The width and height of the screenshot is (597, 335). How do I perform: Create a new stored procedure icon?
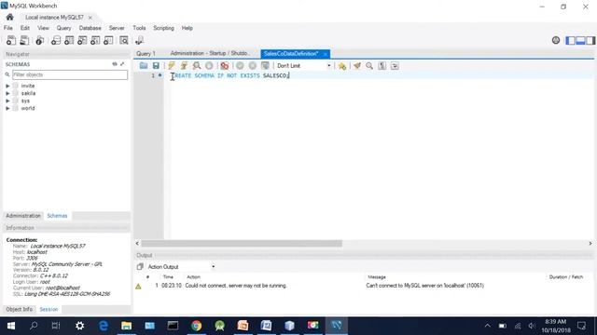(95, 40)
